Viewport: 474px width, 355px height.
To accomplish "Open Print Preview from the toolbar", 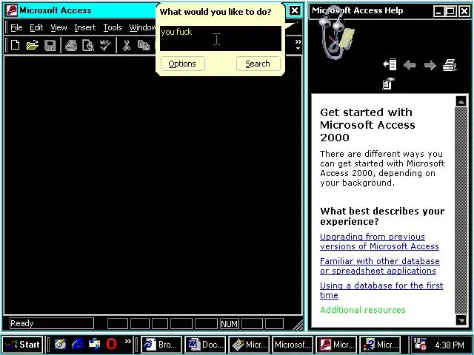I will click(88, 46).
